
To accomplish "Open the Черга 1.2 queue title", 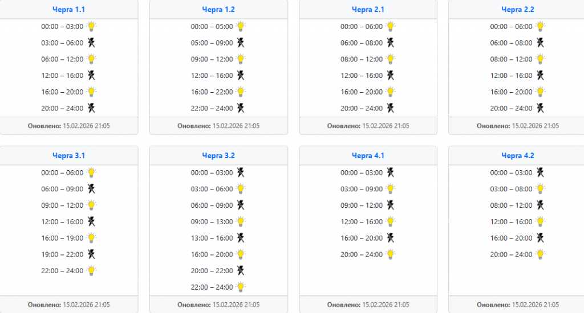I will (218, 10).
